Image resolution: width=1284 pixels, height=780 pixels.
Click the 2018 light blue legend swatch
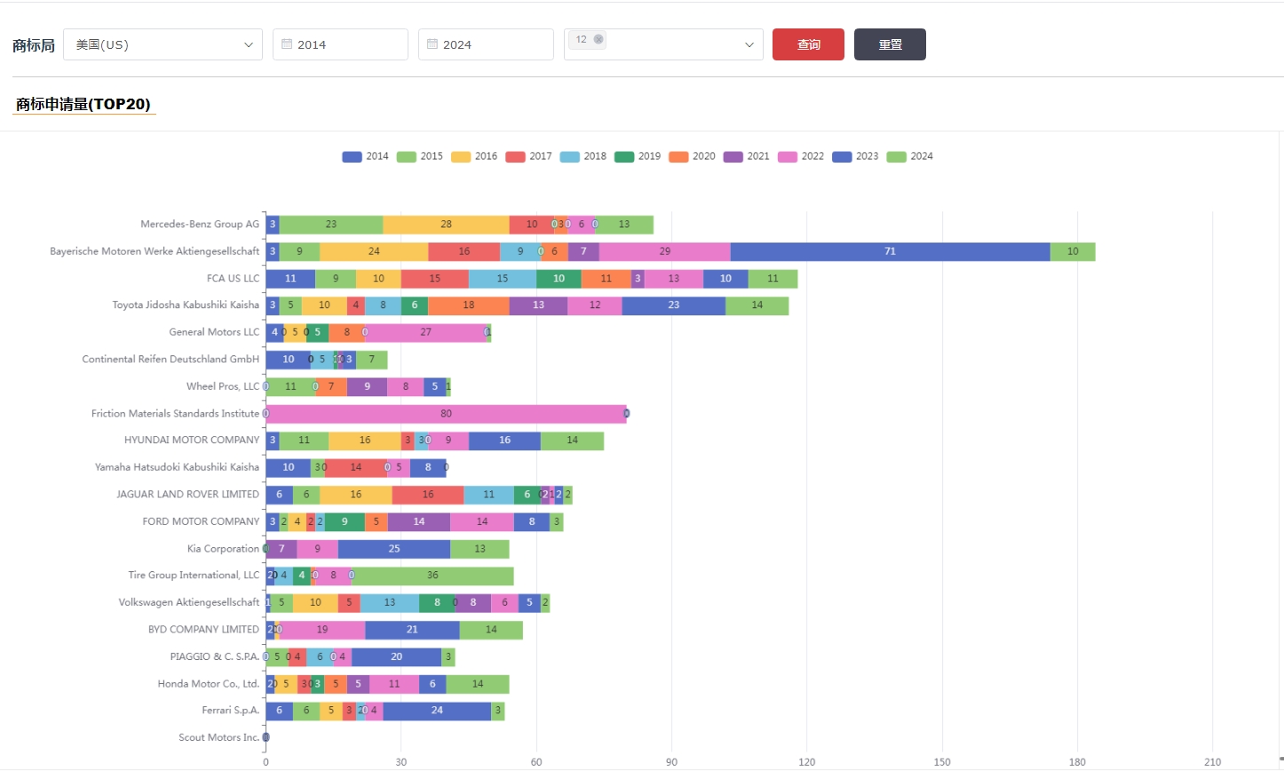tap(570, 157)
